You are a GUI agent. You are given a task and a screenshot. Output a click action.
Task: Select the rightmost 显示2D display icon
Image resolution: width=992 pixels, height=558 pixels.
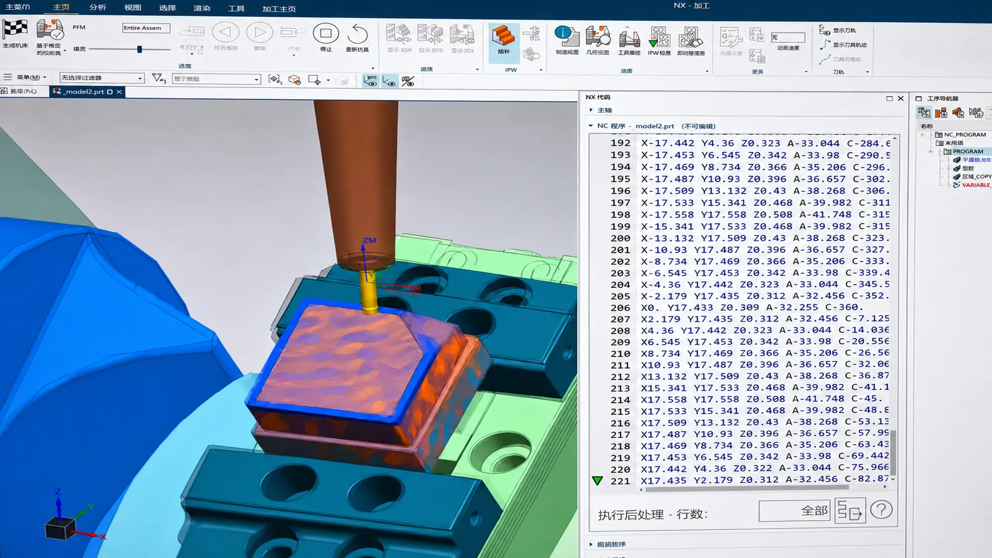click(462, 34)
